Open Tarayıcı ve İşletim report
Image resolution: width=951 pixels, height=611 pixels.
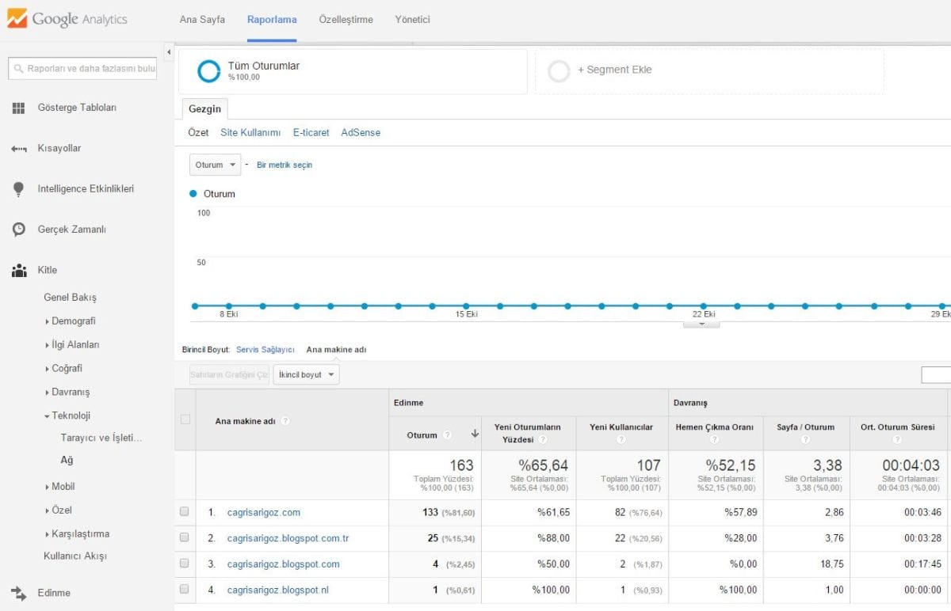[101, 438]
